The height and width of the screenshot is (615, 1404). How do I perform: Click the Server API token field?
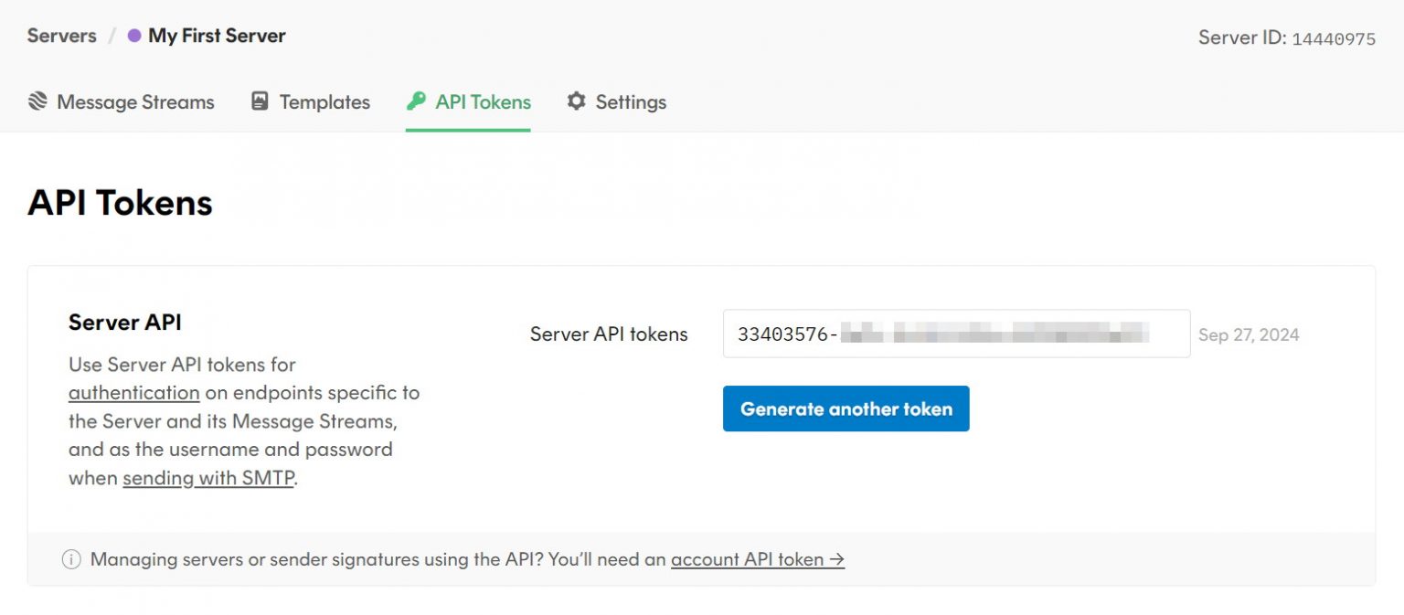955,334
